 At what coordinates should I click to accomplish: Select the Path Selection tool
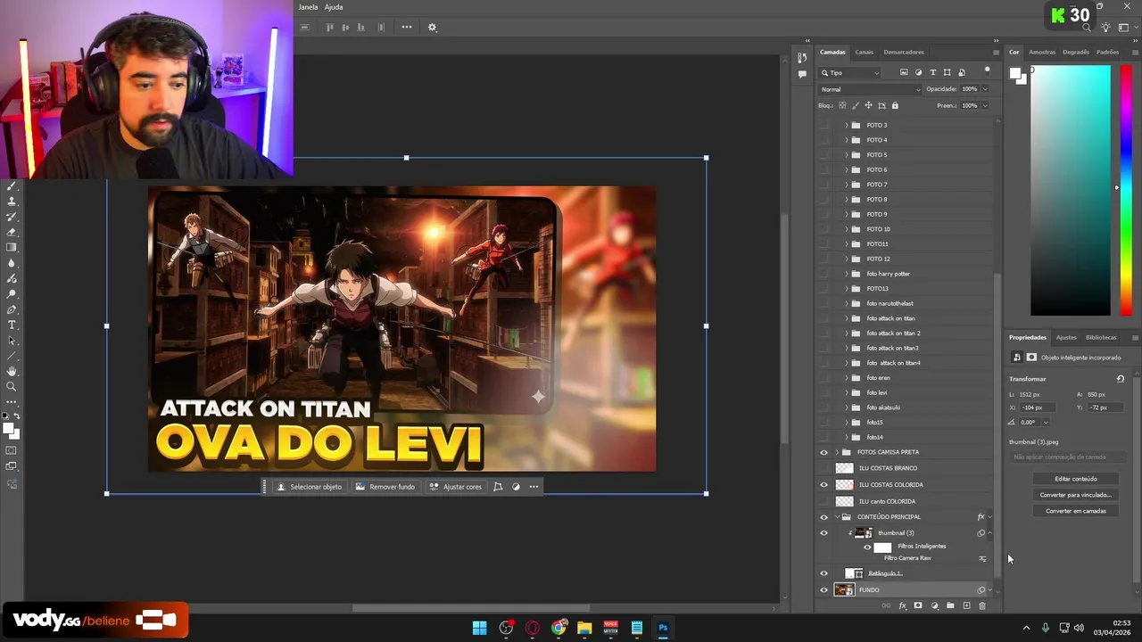pyautogui.click(x=12, y=340)
